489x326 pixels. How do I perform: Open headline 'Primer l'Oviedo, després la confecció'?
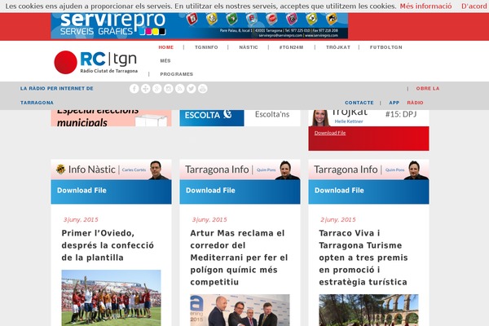[108, 245]
